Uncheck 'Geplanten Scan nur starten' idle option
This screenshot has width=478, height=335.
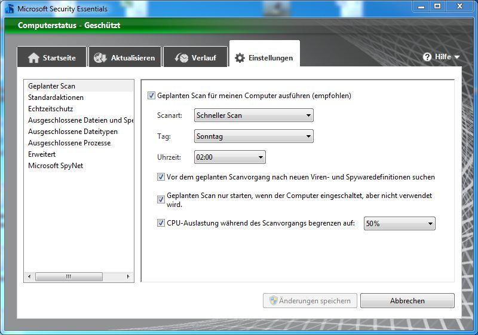pyautogui.click(x=161, y=200)
